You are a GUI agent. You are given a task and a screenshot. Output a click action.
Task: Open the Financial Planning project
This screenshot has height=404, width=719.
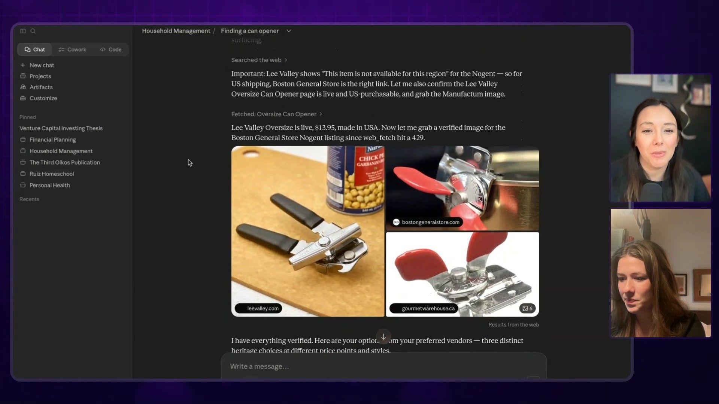pos(52,140)
